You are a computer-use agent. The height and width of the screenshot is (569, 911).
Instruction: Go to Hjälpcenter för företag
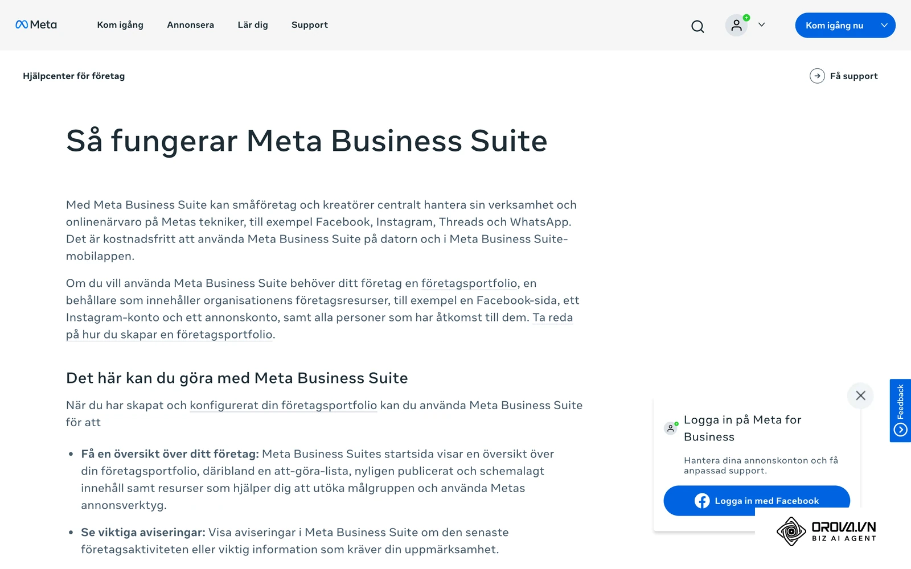[x=73, y=76]
